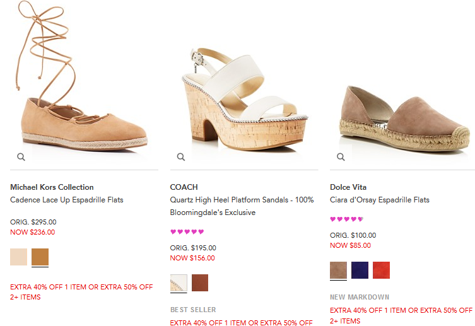Click magnifier icon under Michael Kors flats

(x=21, y=157)
